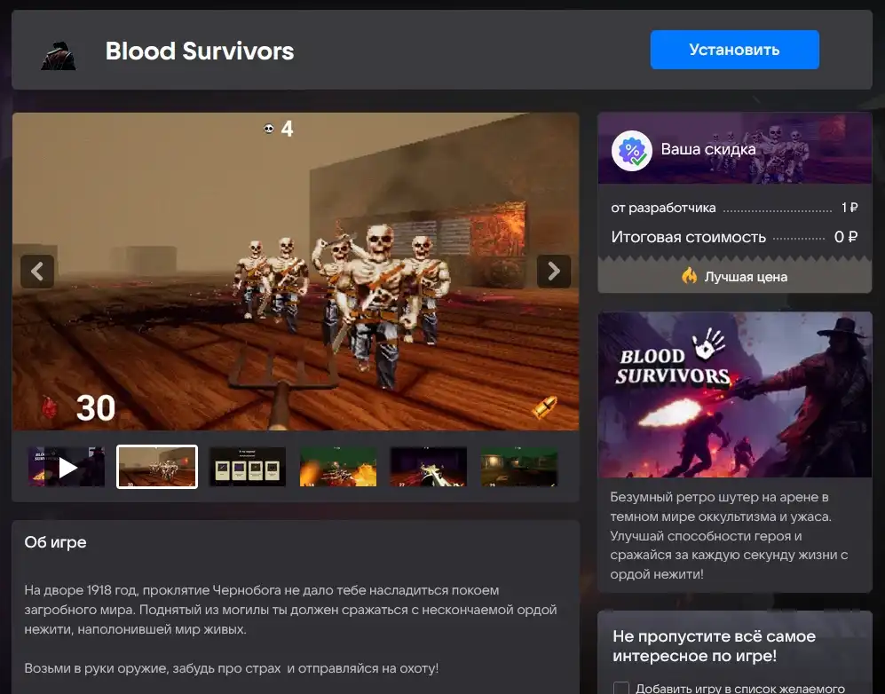Click the Не пропустите всё самое интересное heading
This screenshot has height=694, width=885.
tap(714, 646)
